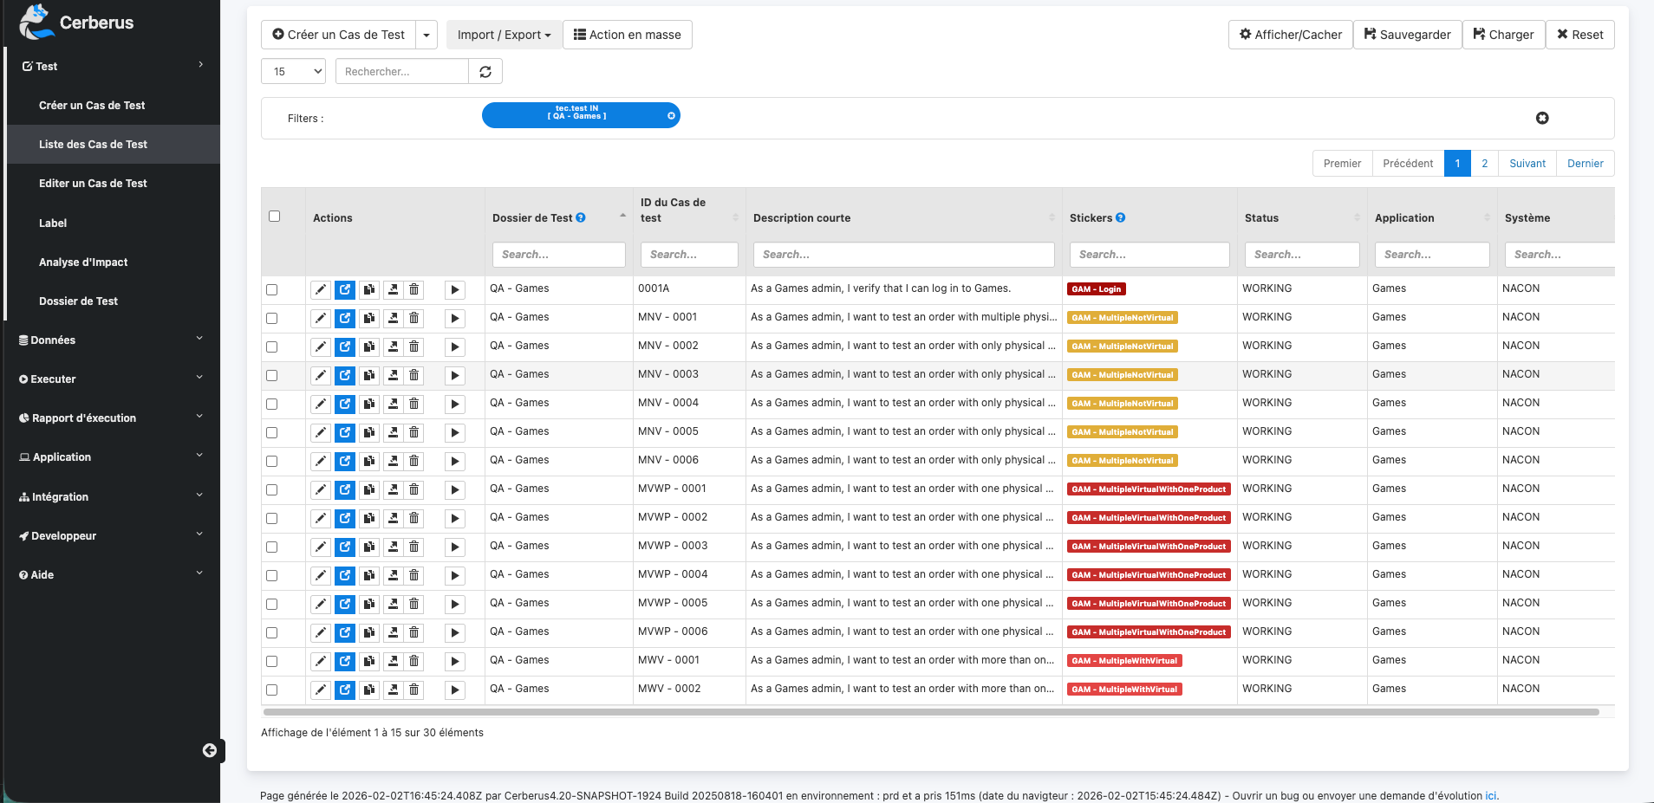Go to pagination page 2
Image resolution: width=1654 pixels, height=803 pixels.
point(1484,164)
